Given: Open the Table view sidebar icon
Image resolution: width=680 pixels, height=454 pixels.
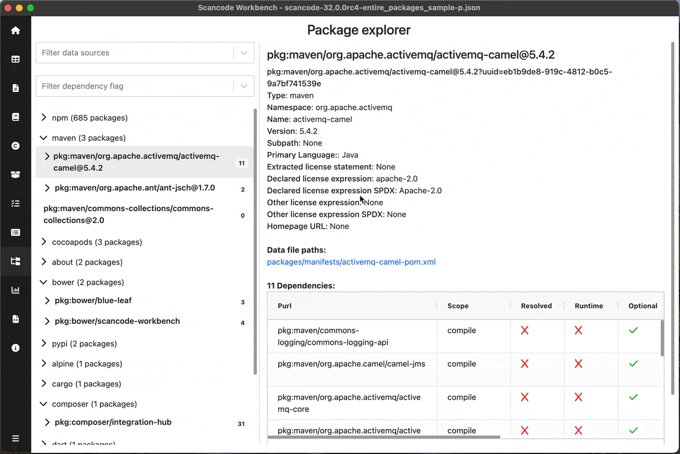Looking at the screenshot, I should click(x=15, y=59).
